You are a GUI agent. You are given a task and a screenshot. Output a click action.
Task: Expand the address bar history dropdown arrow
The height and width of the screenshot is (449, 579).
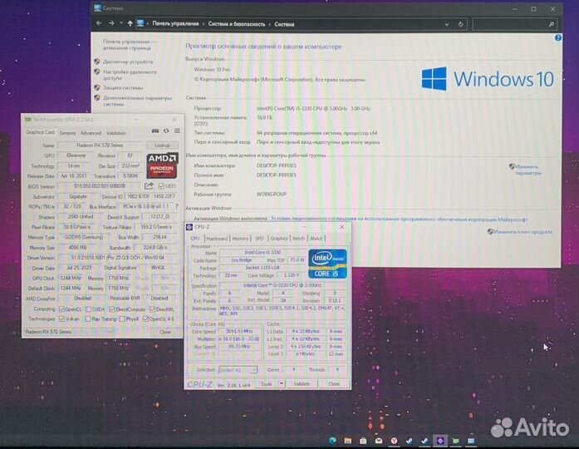tap(447, 24)
